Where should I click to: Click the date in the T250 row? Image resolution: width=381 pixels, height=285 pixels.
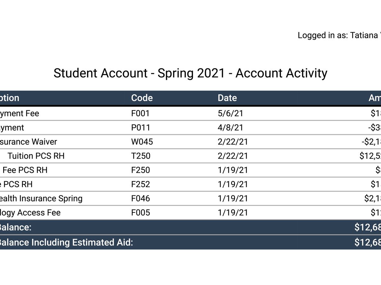(x=232, y=156)
